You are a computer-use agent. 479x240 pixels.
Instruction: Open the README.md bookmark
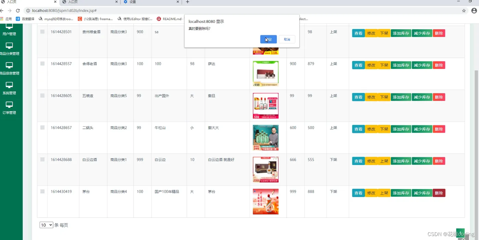[169, 19]
